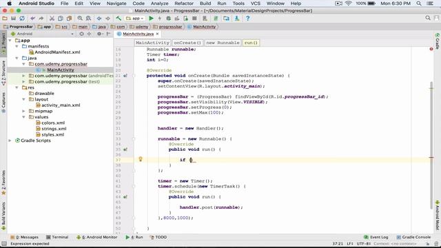The width and height of the screenshot is (441, 248).
Task: Collapse the java folder
Action: point(17,58)
